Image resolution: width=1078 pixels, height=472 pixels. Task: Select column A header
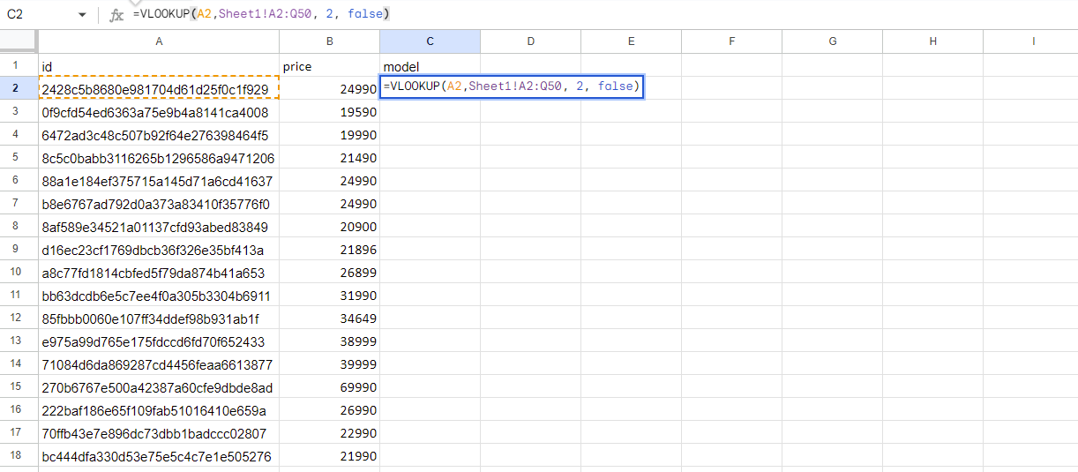coord(159,41)
